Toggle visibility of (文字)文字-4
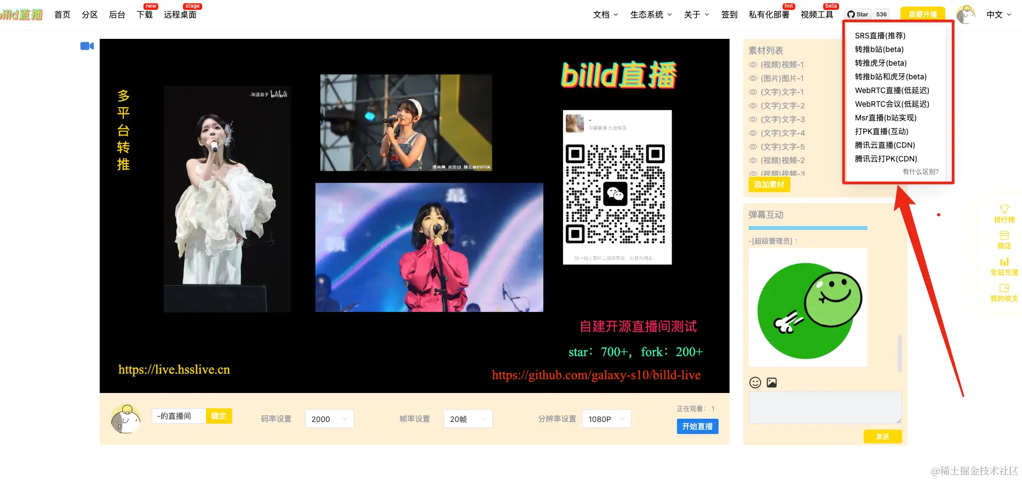 tap(753, 133)
